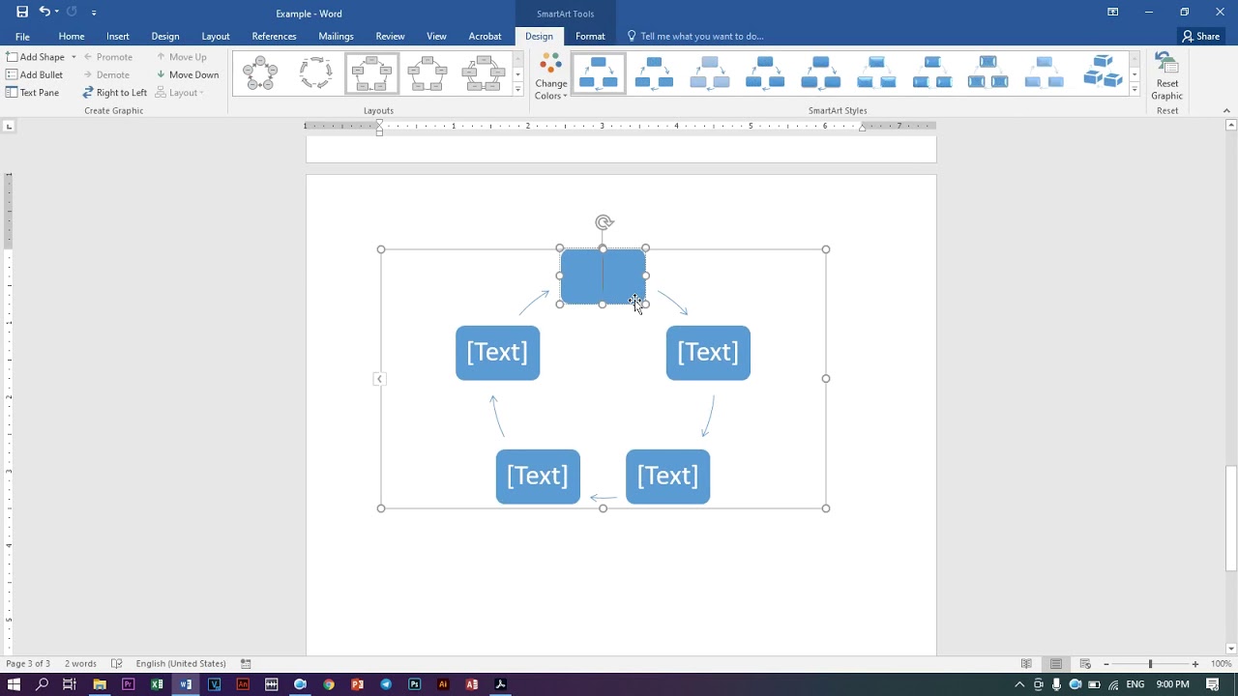Click the spelling proofing icon in status bar
The width and height of the screenshot is (1238, 696).
[x=117, y=664]
